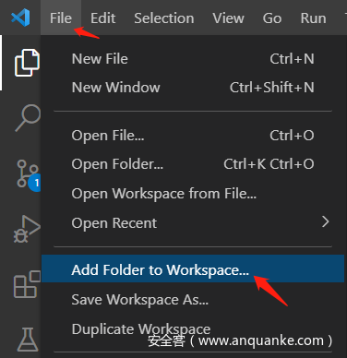The image size is (347, 358).
Task: Open the Selection menu
Action: tap(164, 18)
